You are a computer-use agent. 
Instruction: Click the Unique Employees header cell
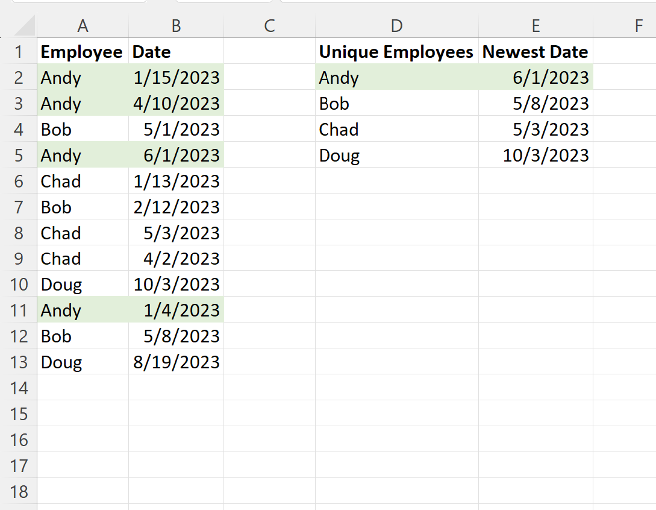click(396, 51)
